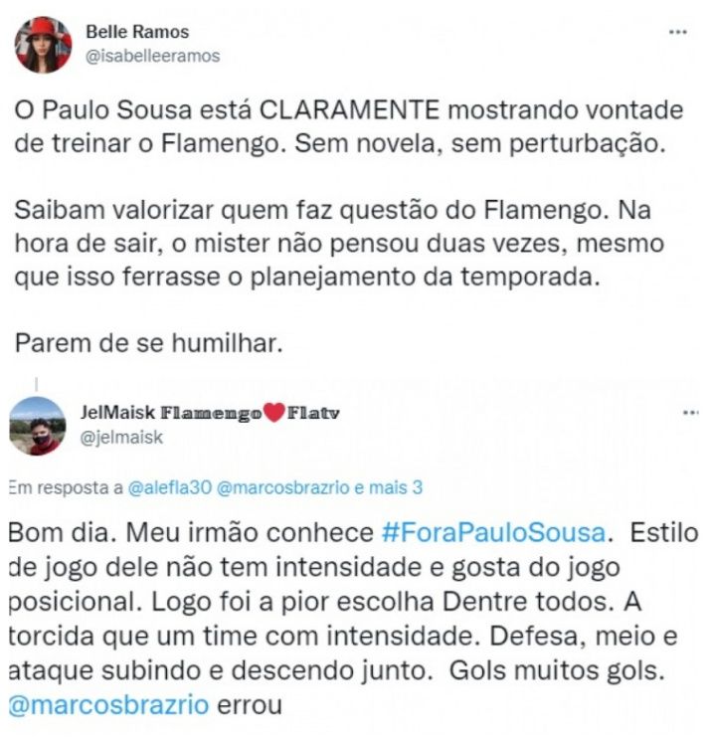Image resolution: width=708 pixels, height=745 pixels.
Task: Open more options menu on JelMaisk tweet
Action: 691,413
